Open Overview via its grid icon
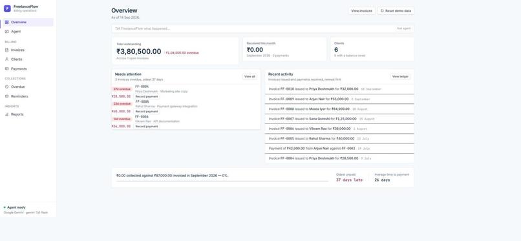Image resolution: width=521 pixels, height=241 pixels. [x=7, y=22]
